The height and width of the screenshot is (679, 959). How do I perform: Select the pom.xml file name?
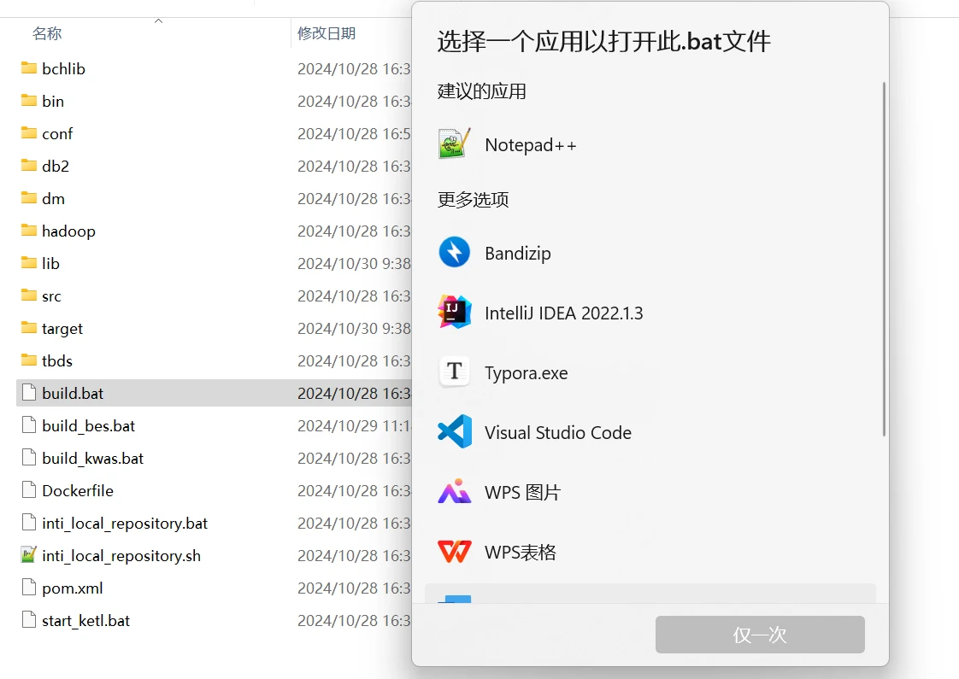pos(72,588)
